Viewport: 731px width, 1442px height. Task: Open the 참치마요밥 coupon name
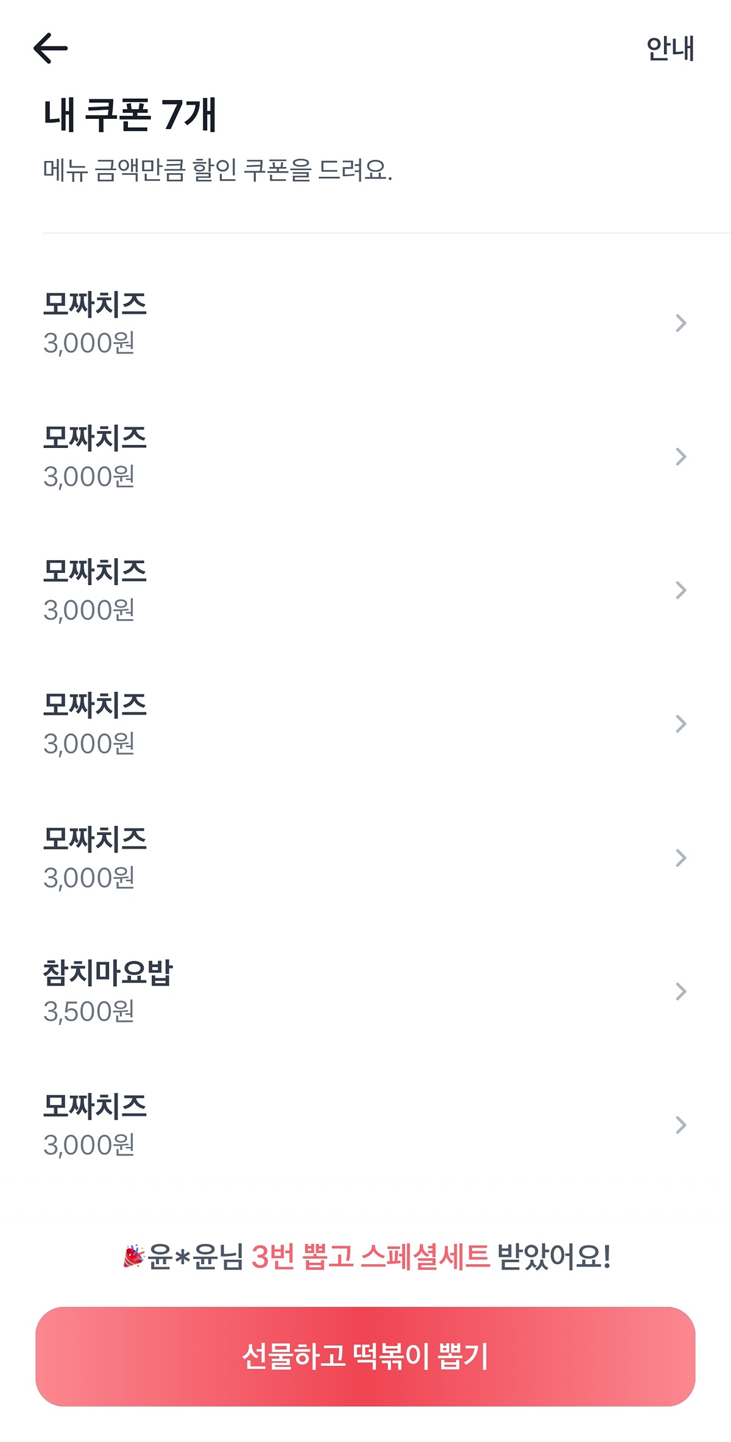[x=108, y=973]
